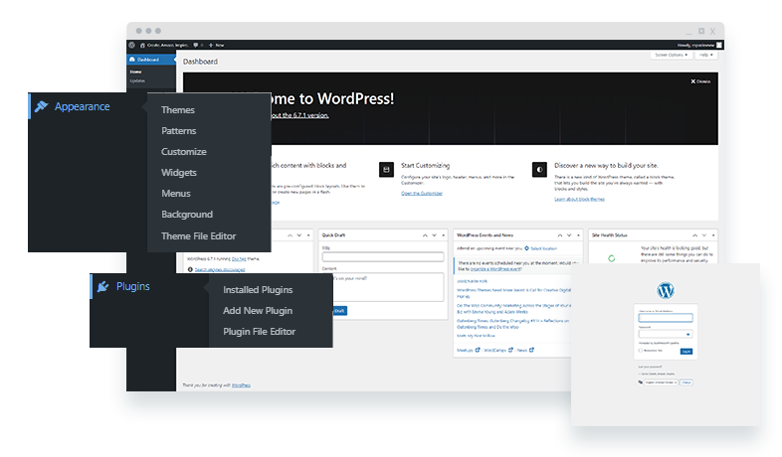Open Menus in Appearance submenu
The image size is (782, 457).
click(x=175, y=193)
